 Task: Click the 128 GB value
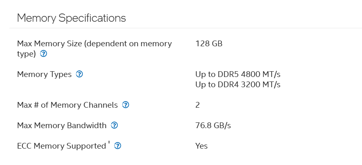(209, 43)
